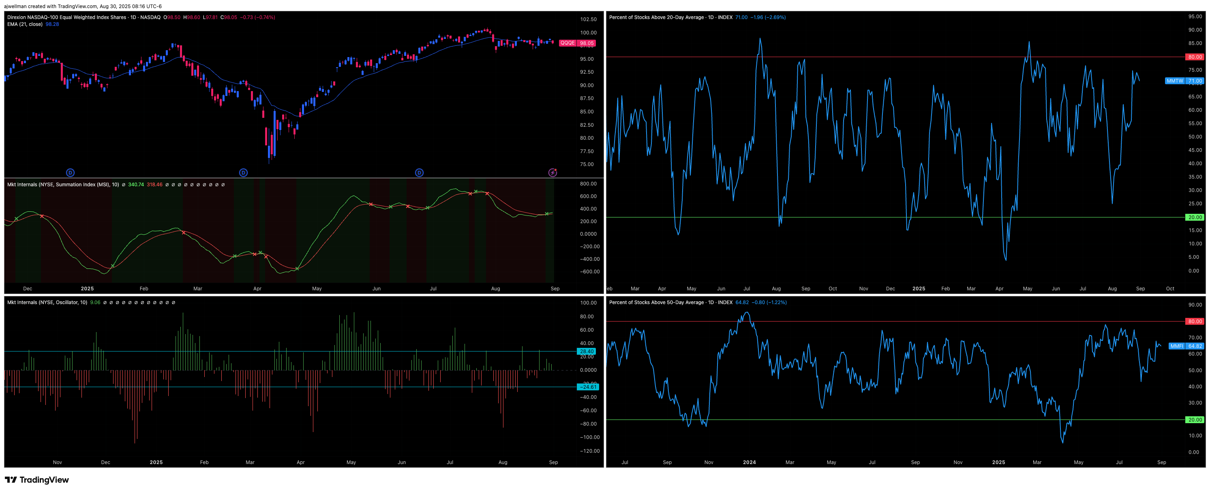Screen dimensions: 1210x492
Task: Select the Mkt Internals Oscillator legend
Action: (x=47, y=302)
